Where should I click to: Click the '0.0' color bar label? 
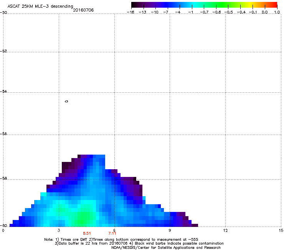265,12
